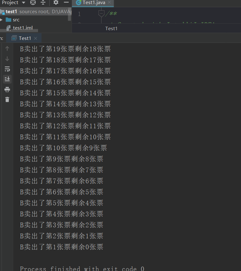Click output line B卖出了第4张票剩余3张票
241x271 pixels.
pyautogui.click(x=62, y=214)
